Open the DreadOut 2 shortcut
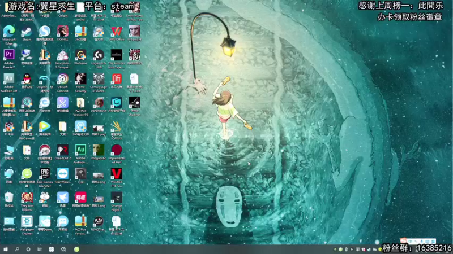Viewport: 453px width, 254px height. point(63,150)
